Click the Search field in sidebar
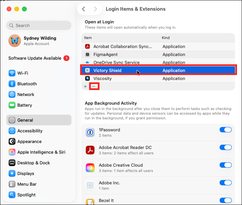Screen dimensions: 242x205 pos(39,25)
